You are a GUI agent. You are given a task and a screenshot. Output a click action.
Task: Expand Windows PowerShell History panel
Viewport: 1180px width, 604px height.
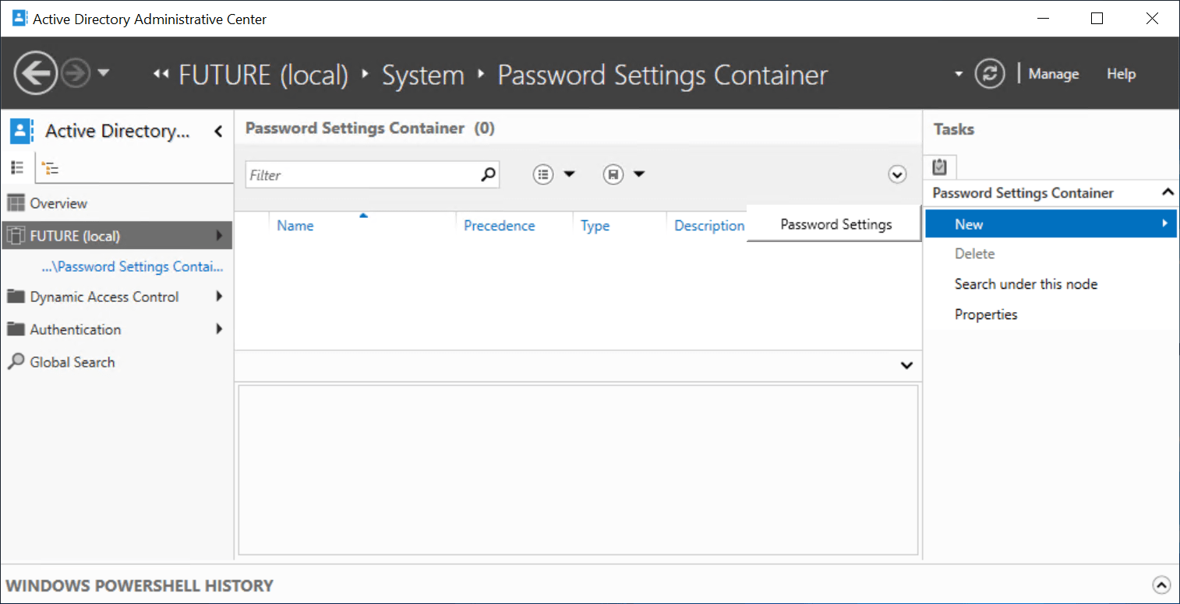(x=1161, y=585)
